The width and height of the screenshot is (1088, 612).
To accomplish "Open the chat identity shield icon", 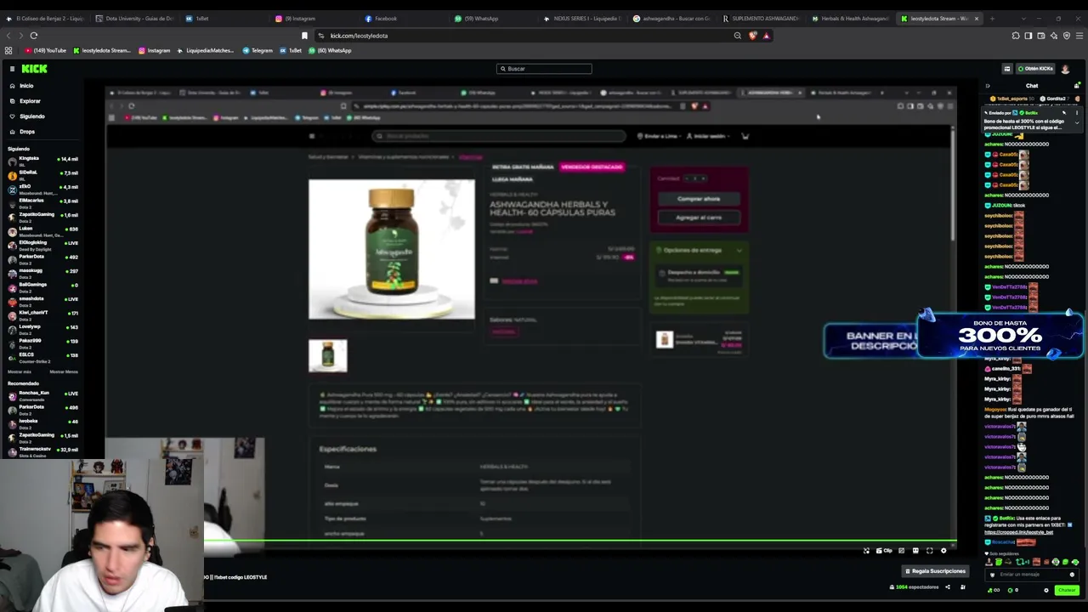I will (993, 575).
